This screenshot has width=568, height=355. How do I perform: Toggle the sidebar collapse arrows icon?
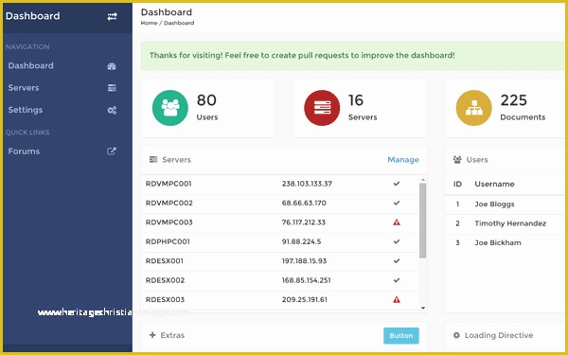(x=112, y=16)
